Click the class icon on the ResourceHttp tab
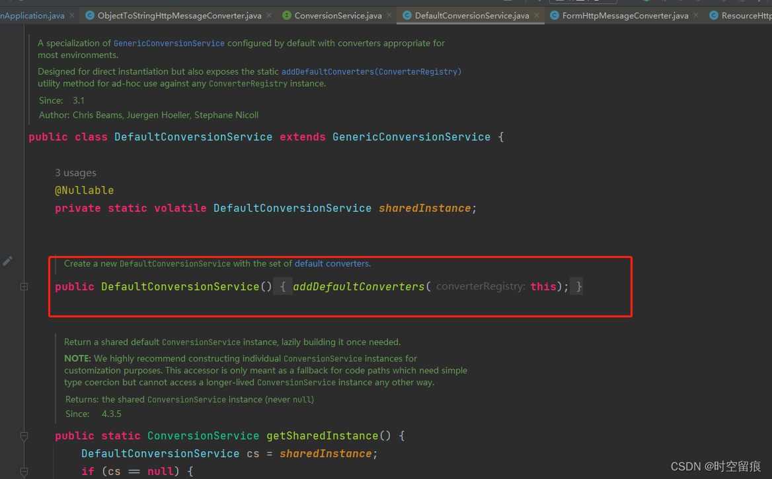772x479 pixels. pos(715,14)
